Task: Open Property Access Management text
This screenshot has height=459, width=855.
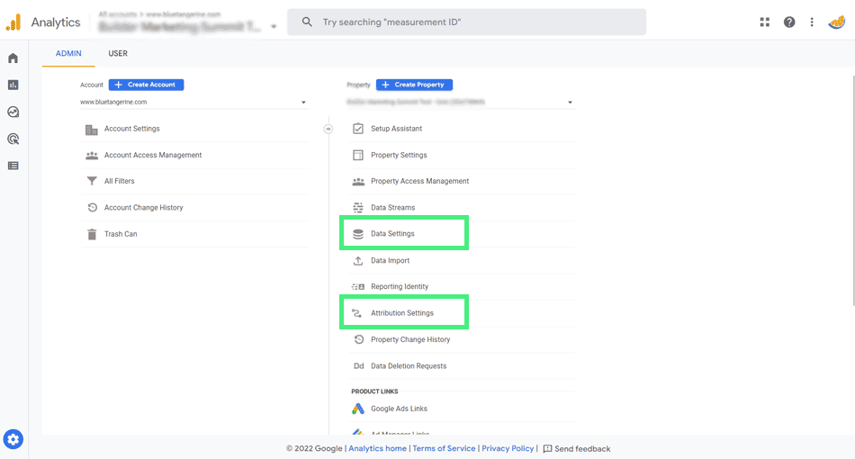Action: click(420, 181)
